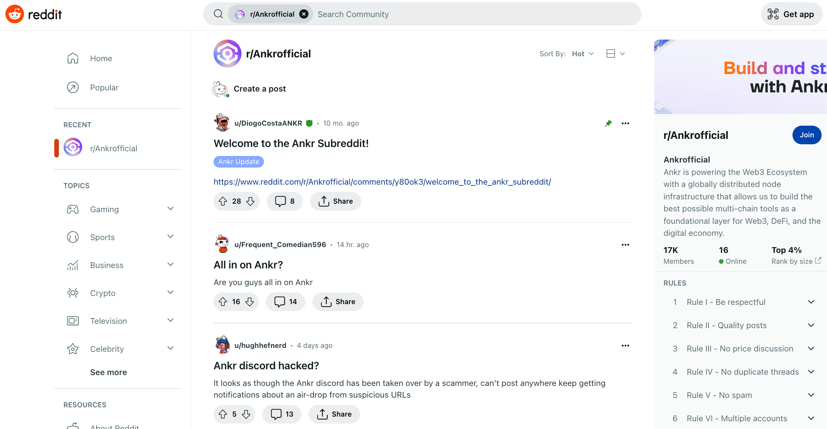Image resolution: width=827 pixels, height=429 pixels.
Task: Click the Reddit logo icon
Action: 15,14
